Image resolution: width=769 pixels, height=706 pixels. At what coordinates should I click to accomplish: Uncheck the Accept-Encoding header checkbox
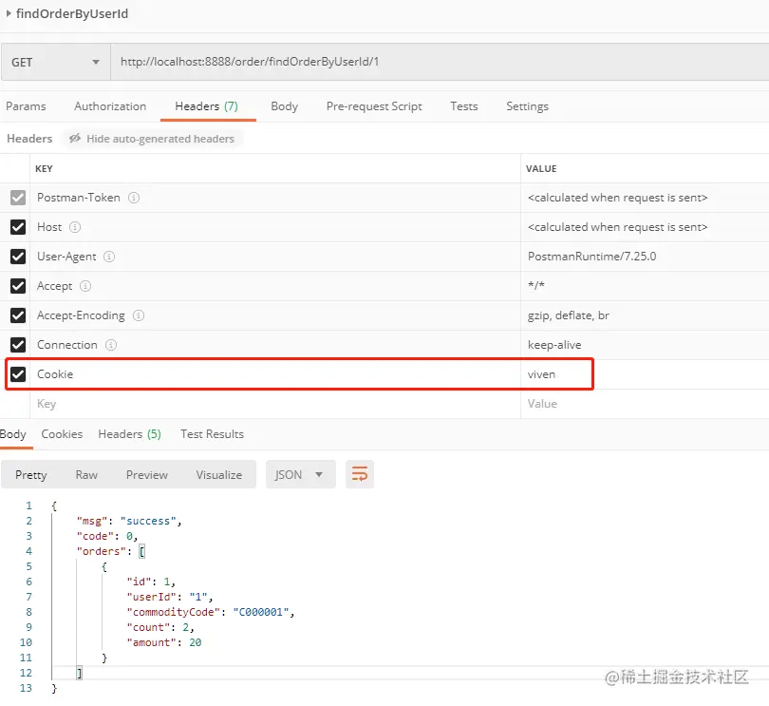click(18, 315)
